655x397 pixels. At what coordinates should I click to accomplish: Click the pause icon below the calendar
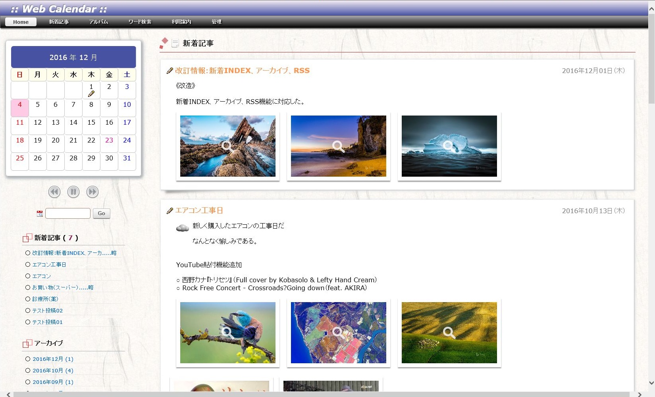click(73, 192)
